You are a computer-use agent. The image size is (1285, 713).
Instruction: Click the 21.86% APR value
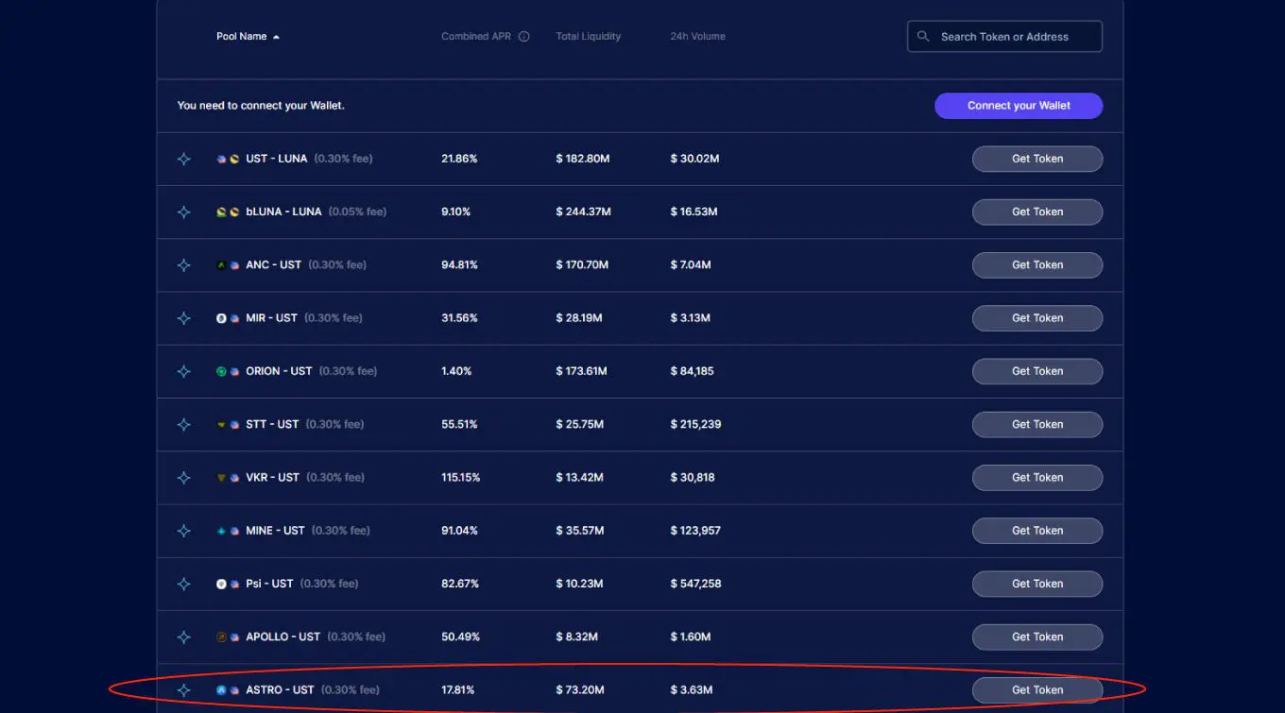(459, 159)
